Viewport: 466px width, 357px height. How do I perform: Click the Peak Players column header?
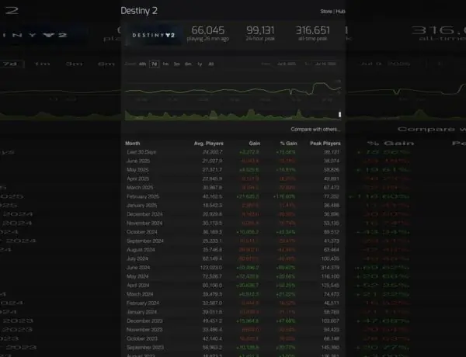[325, 143]
